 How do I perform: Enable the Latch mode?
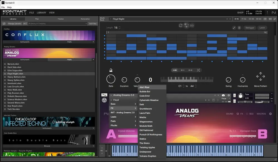click(x=262, y=28)
